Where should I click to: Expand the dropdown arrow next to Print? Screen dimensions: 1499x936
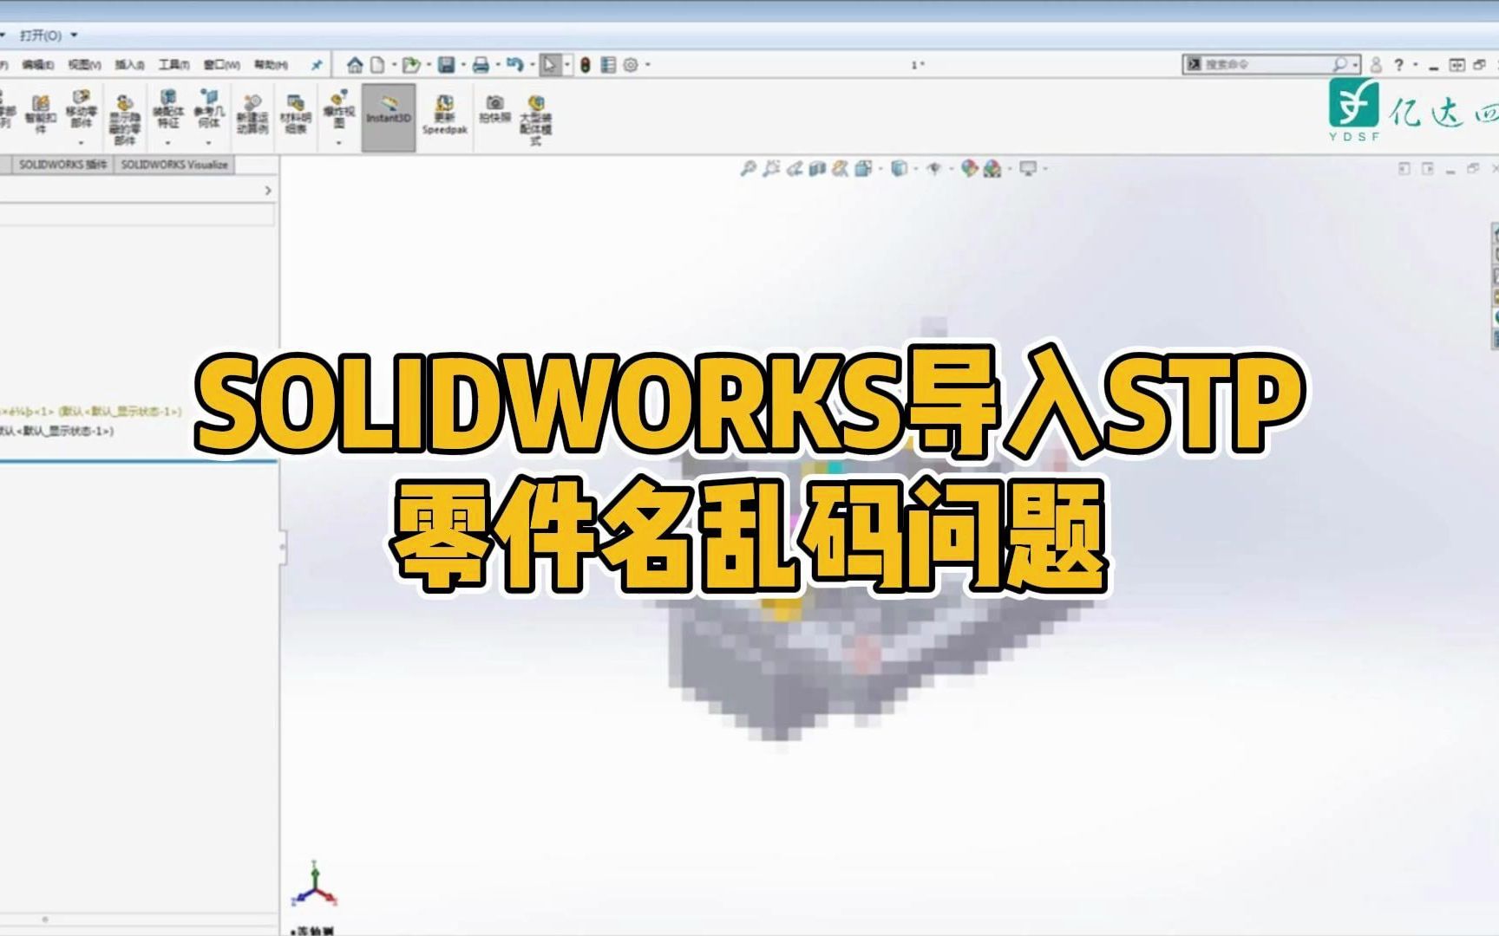pos(498,65)
